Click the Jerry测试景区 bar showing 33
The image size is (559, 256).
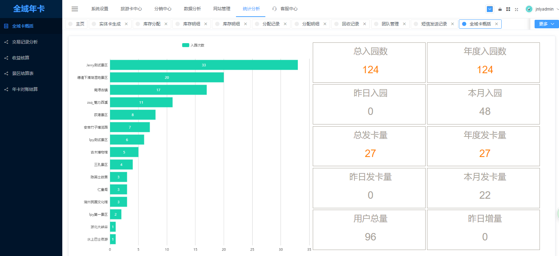(204, 65)
